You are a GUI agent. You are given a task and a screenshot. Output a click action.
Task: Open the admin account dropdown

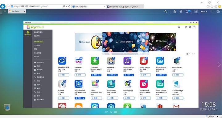(x=204, y=11)
